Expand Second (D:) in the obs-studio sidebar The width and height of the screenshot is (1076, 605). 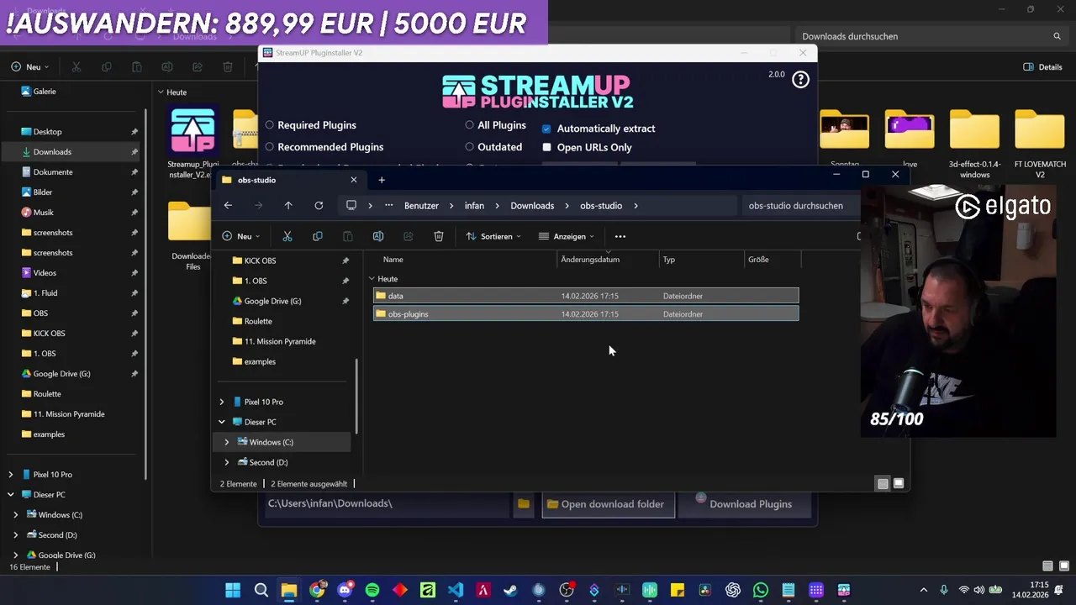[x=226, y=462]
